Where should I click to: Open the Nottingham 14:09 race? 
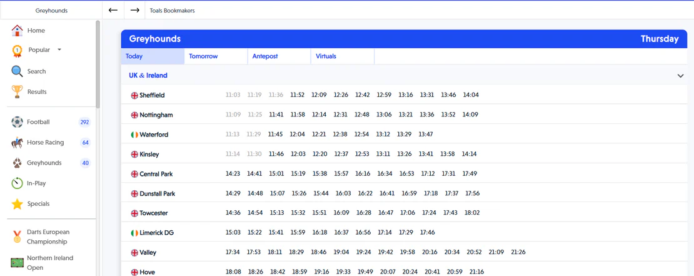pyautogui.click(x=470, y=115)
